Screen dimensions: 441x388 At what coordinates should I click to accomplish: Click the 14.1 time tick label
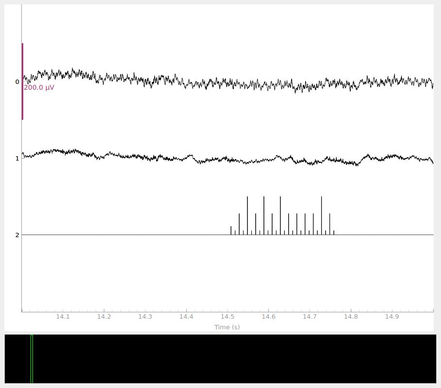(x=63, y=317)
